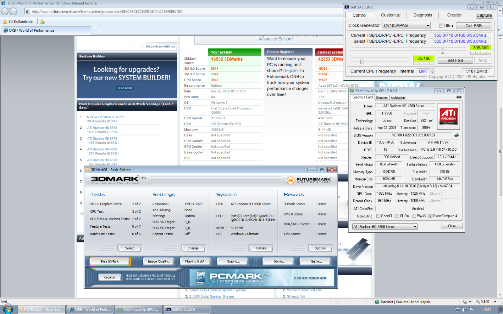
Task: Click the Action Center flag icon in tray
Action: click(x=471, y=310)
